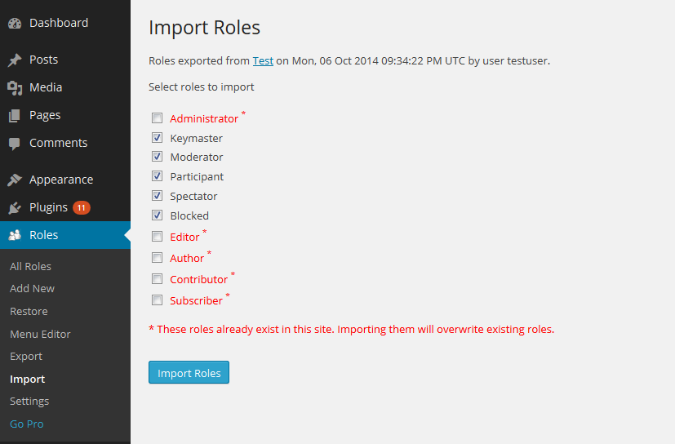Click the Comments speech bubble icon
The image size is (675, 444).
[15, 144]
